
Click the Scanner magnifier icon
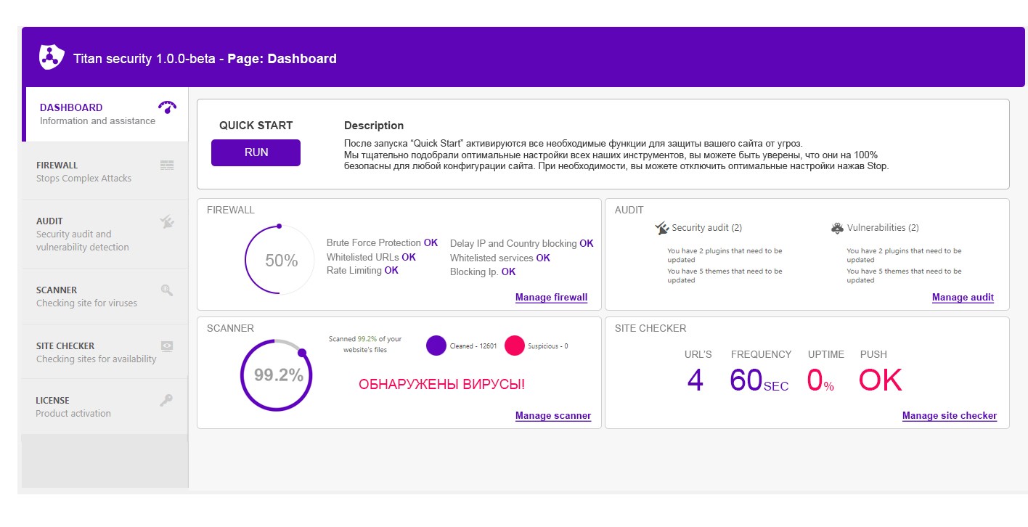point(167,290)
